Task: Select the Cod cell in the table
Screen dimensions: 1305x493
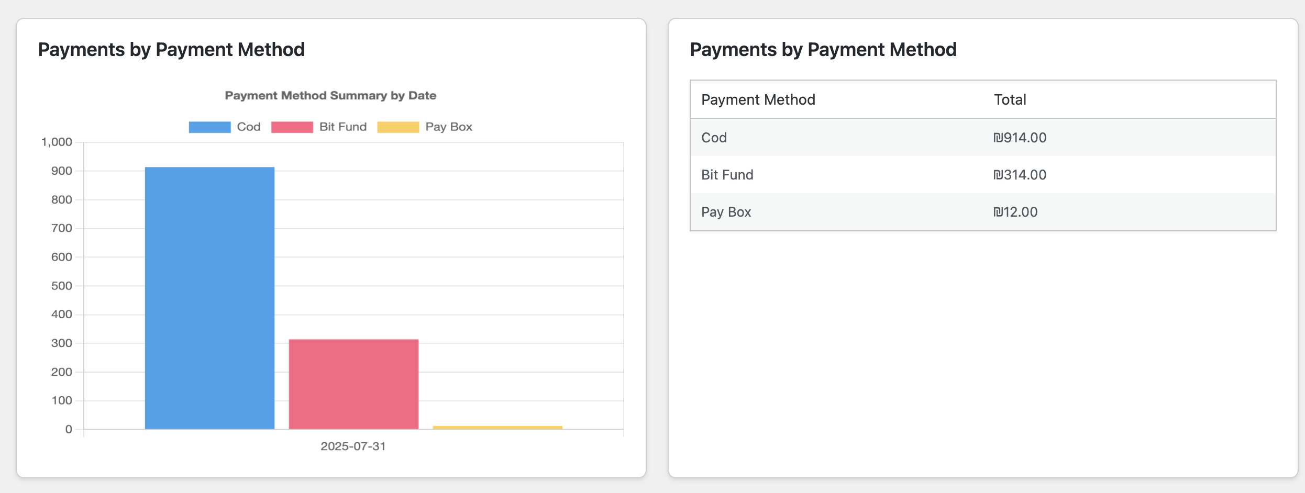Action: coord(714,138)
